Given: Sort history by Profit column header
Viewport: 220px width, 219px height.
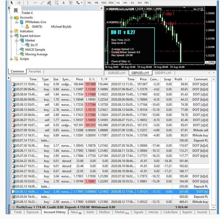Looking at the screenshot, I should 180,79.
